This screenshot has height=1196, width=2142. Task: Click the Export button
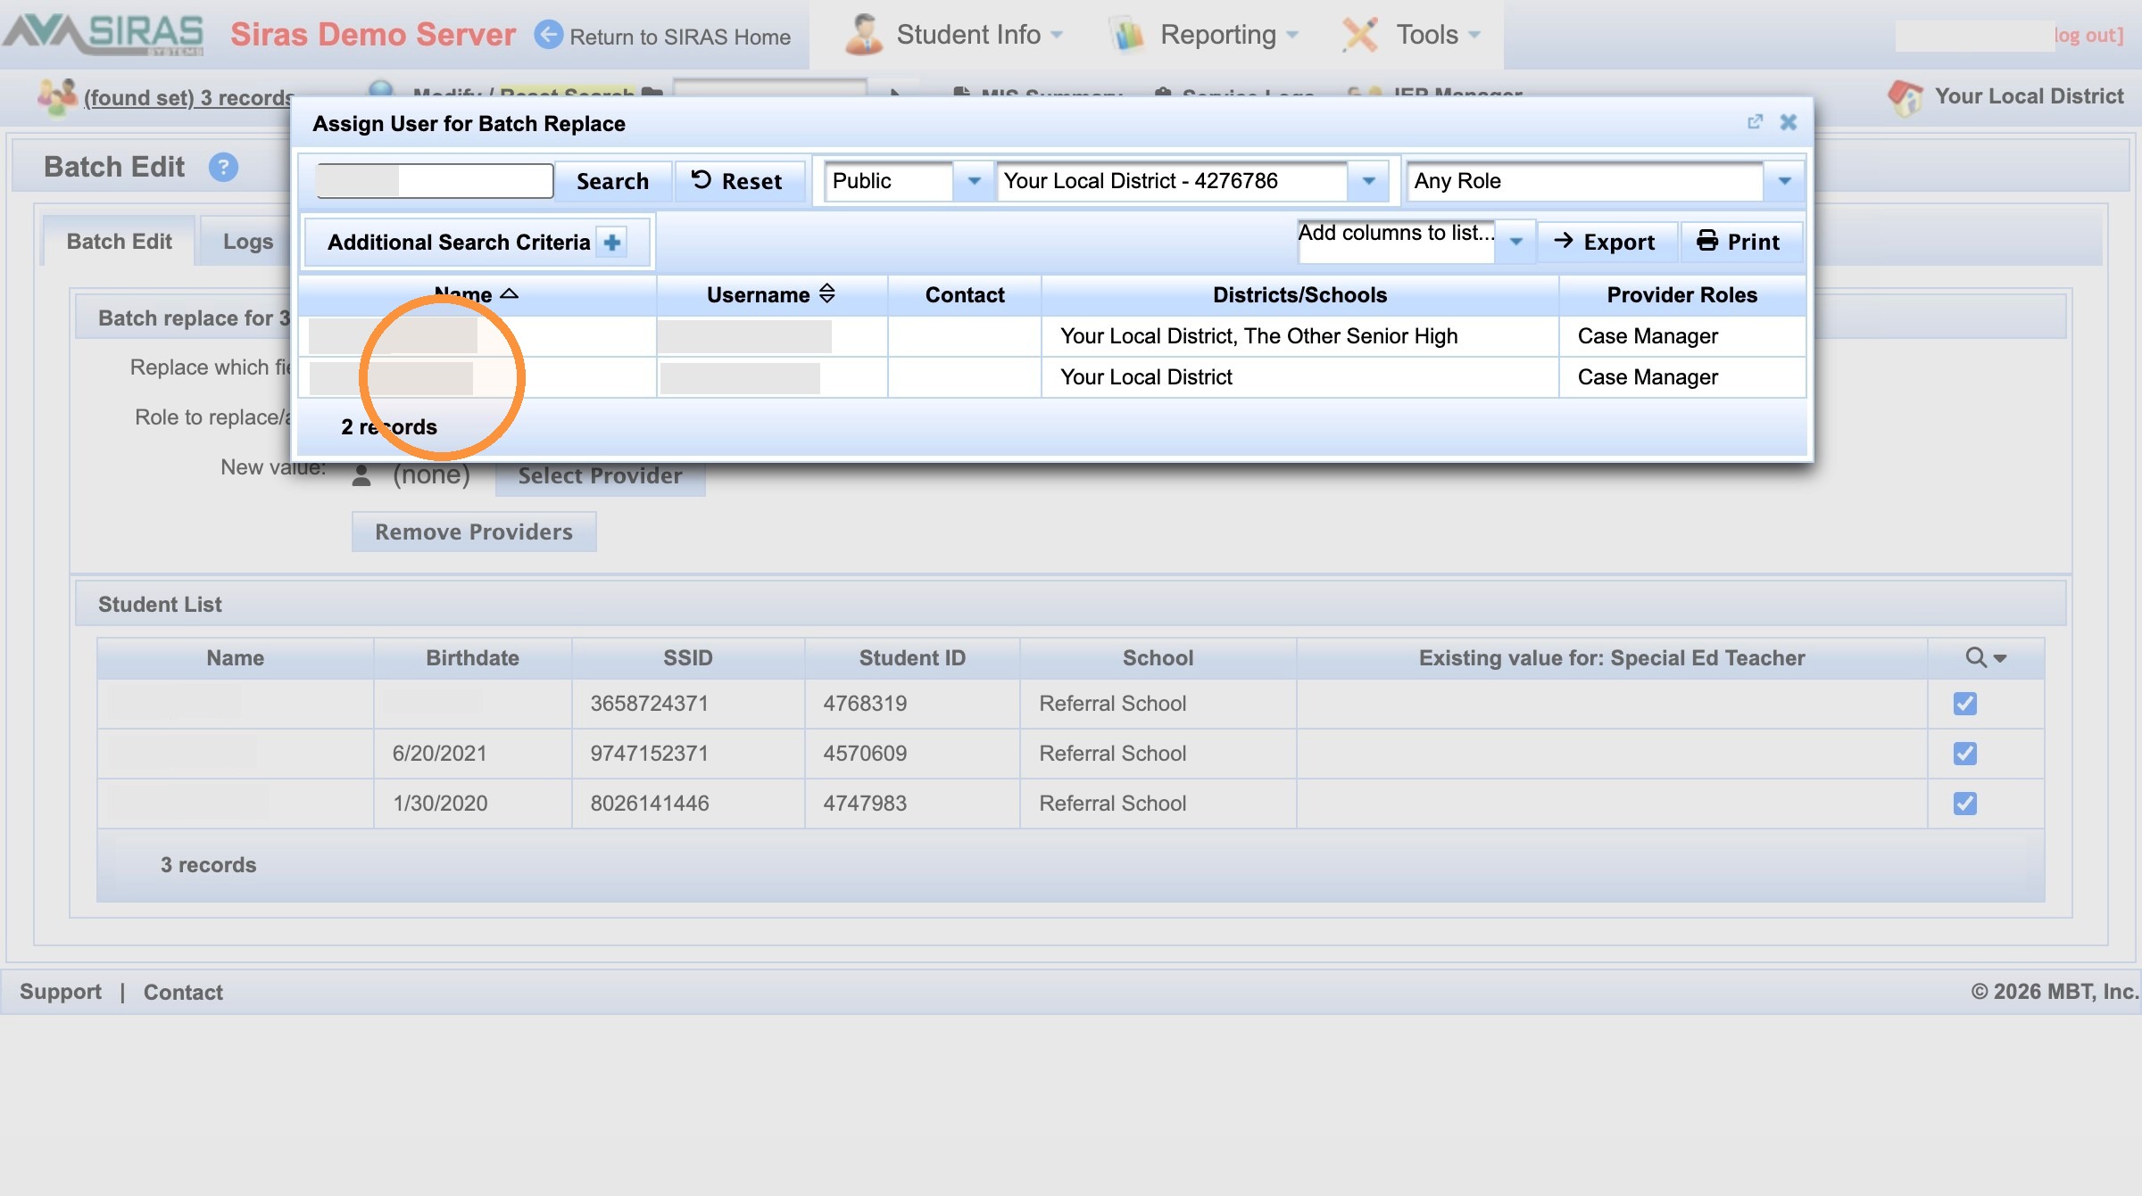(x=1606, y=242)
